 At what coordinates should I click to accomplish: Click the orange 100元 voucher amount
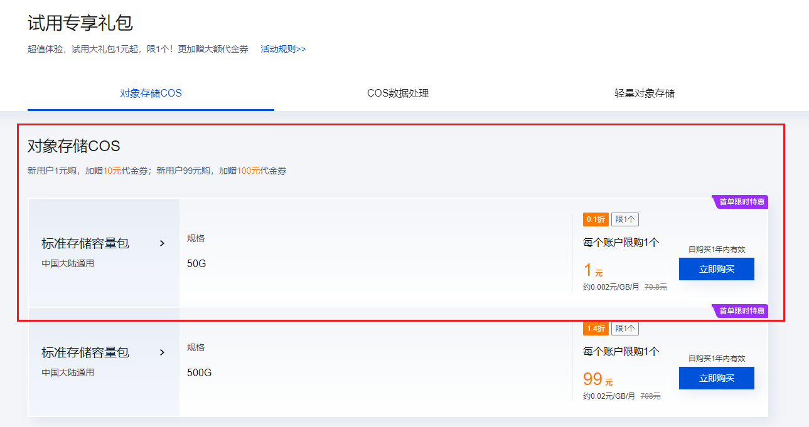248,171
